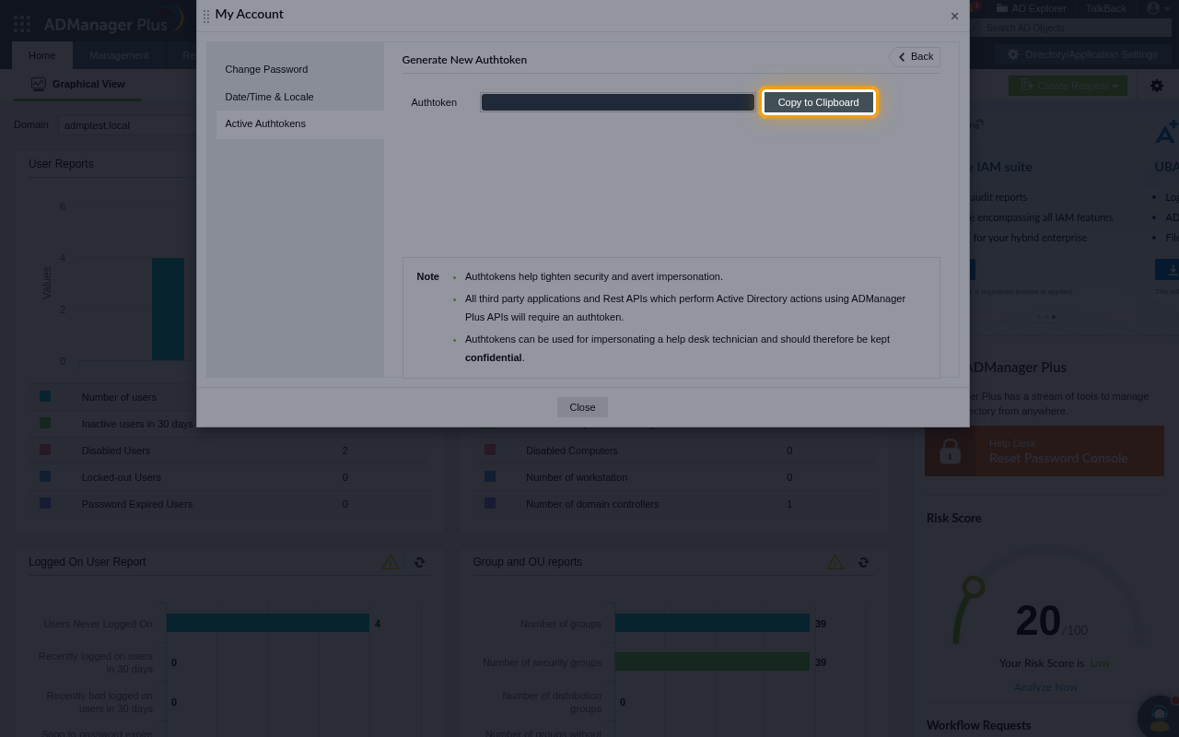Open the apps grid launcher icon
This screenshot has height=737, width=1179.
22,25
